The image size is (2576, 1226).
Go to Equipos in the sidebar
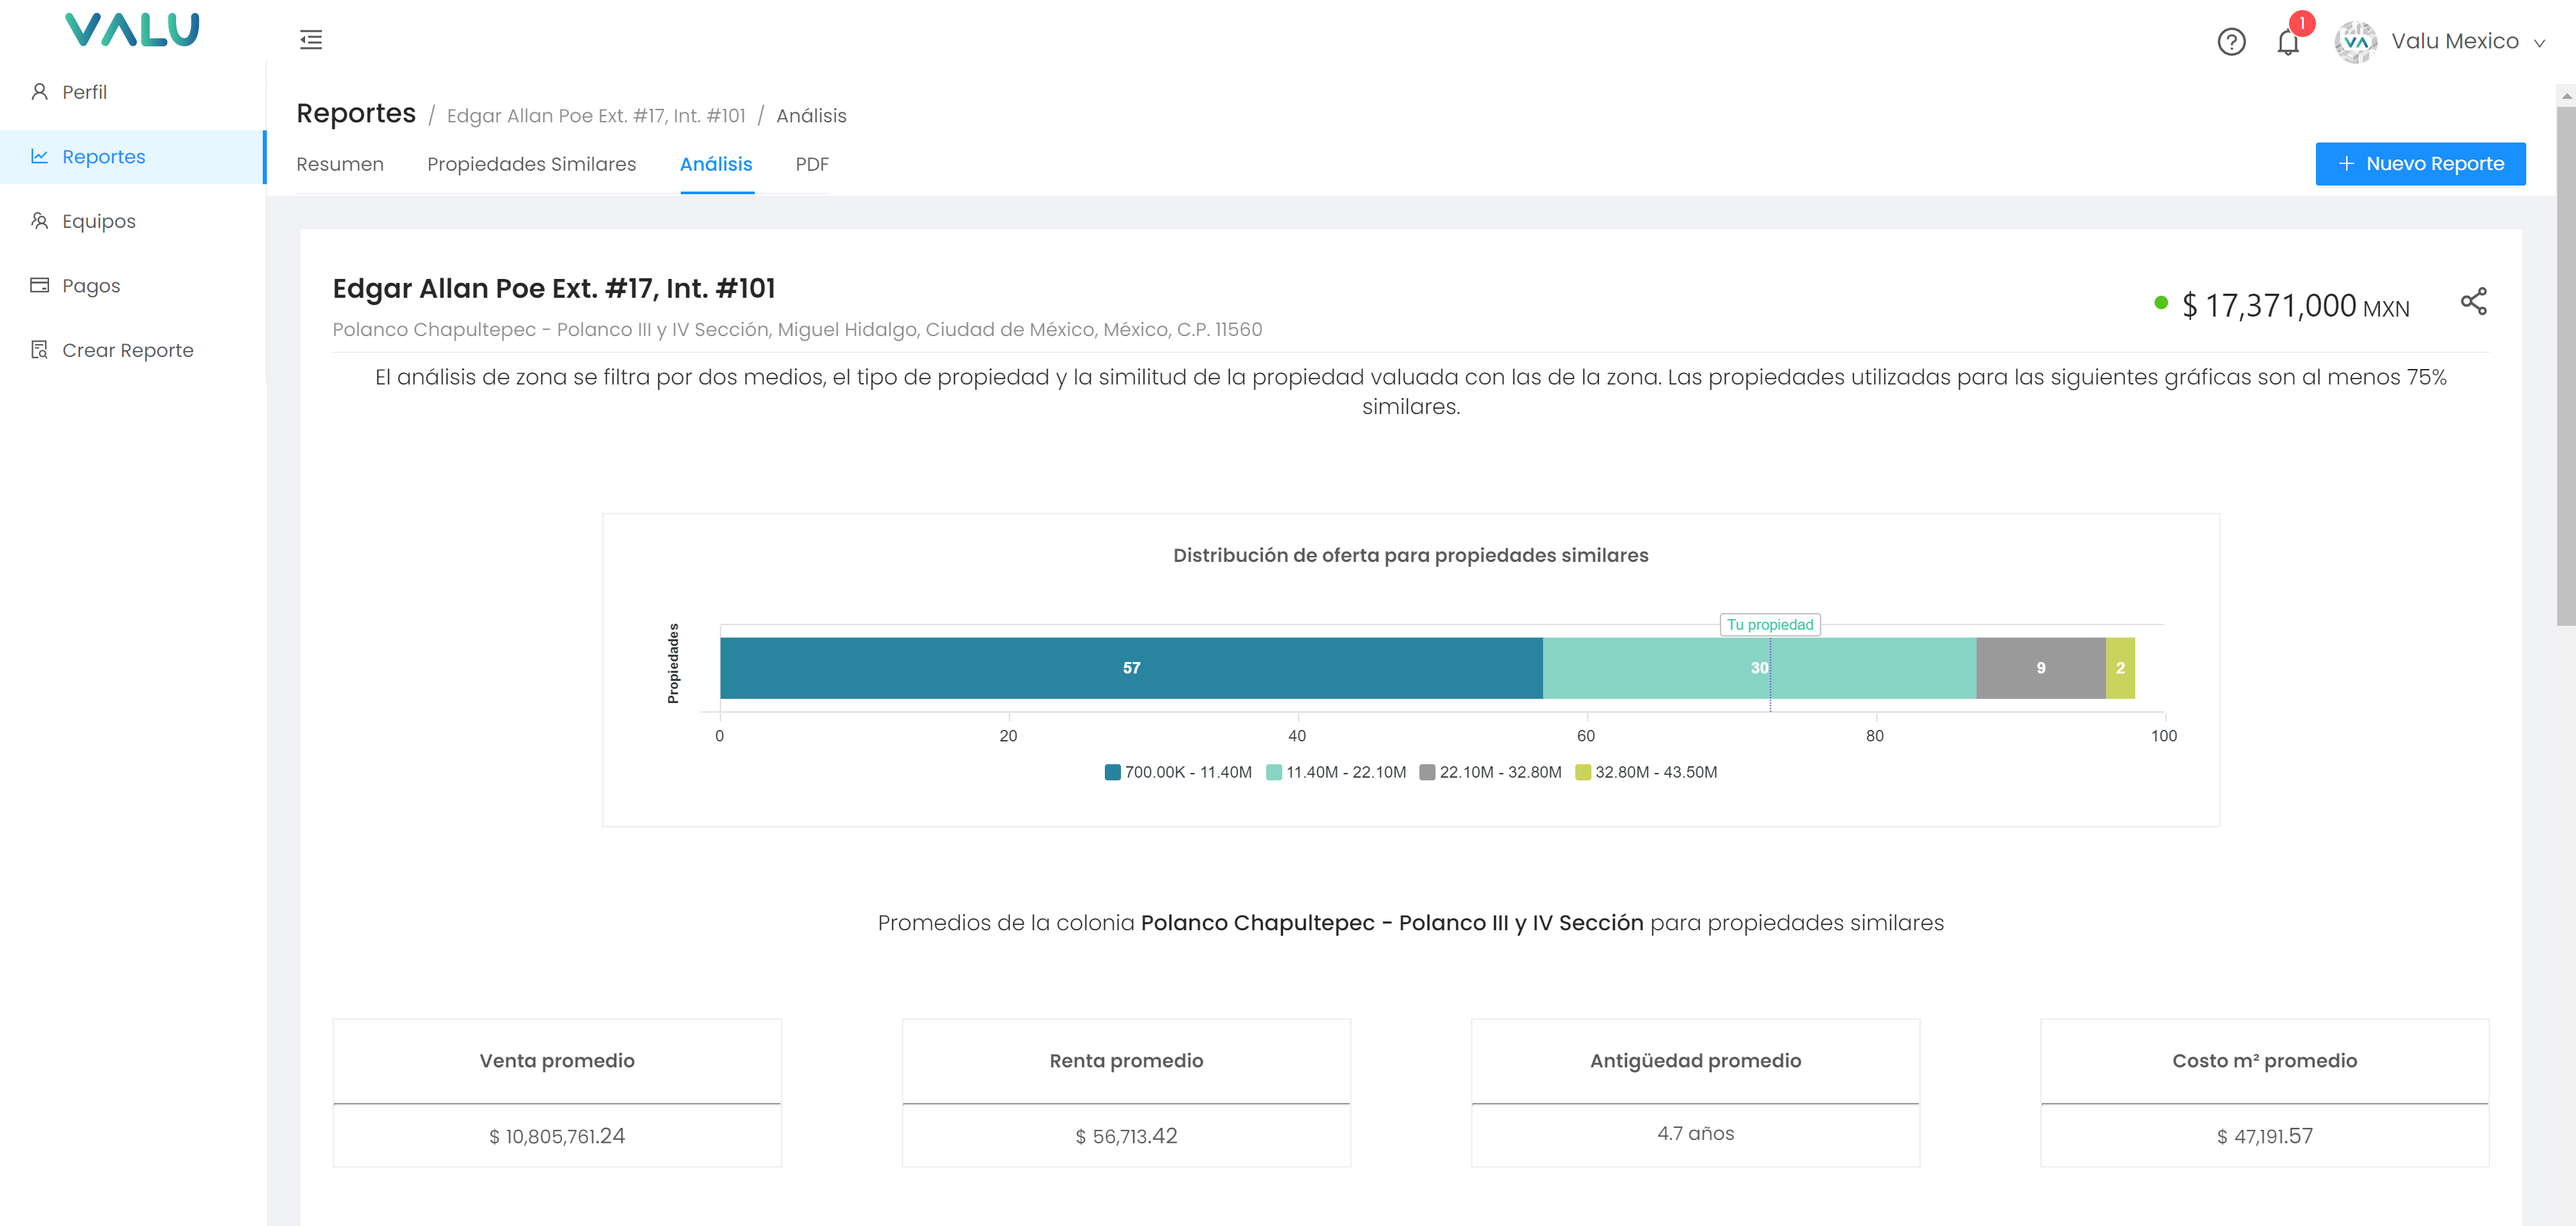point(98,221)
